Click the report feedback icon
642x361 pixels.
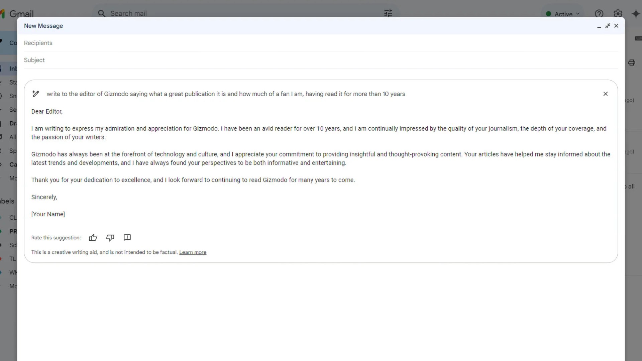tap(127, 237)
